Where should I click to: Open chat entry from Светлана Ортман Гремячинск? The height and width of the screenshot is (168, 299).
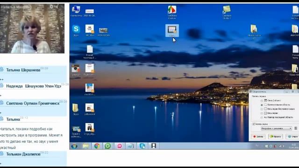click(33, 104)
